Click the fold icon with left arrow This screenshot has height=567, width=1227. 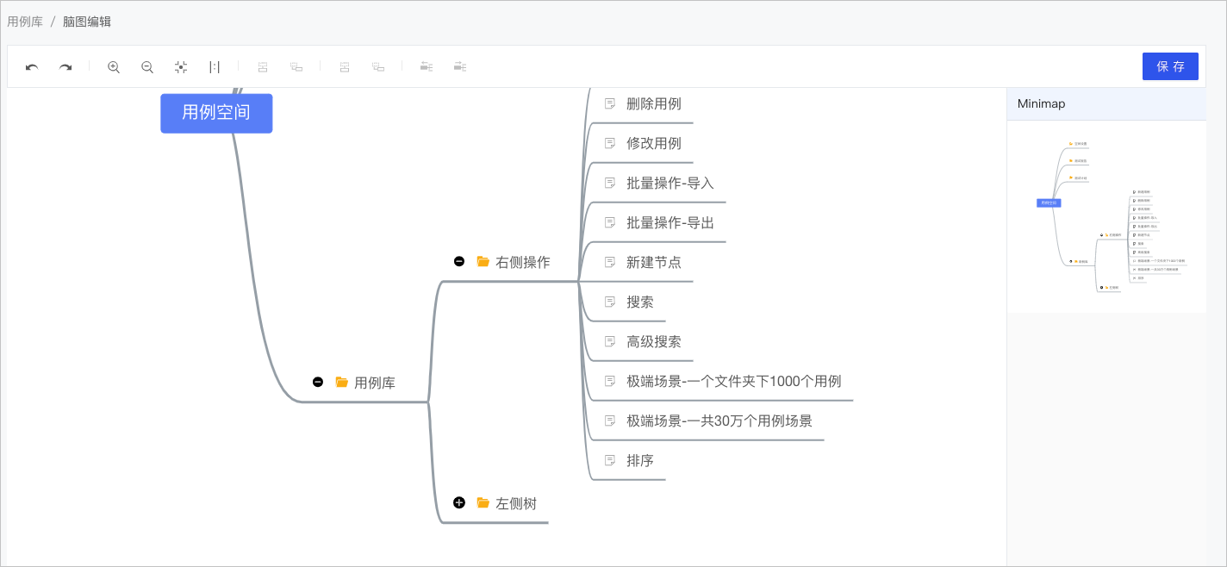(426, 66)
